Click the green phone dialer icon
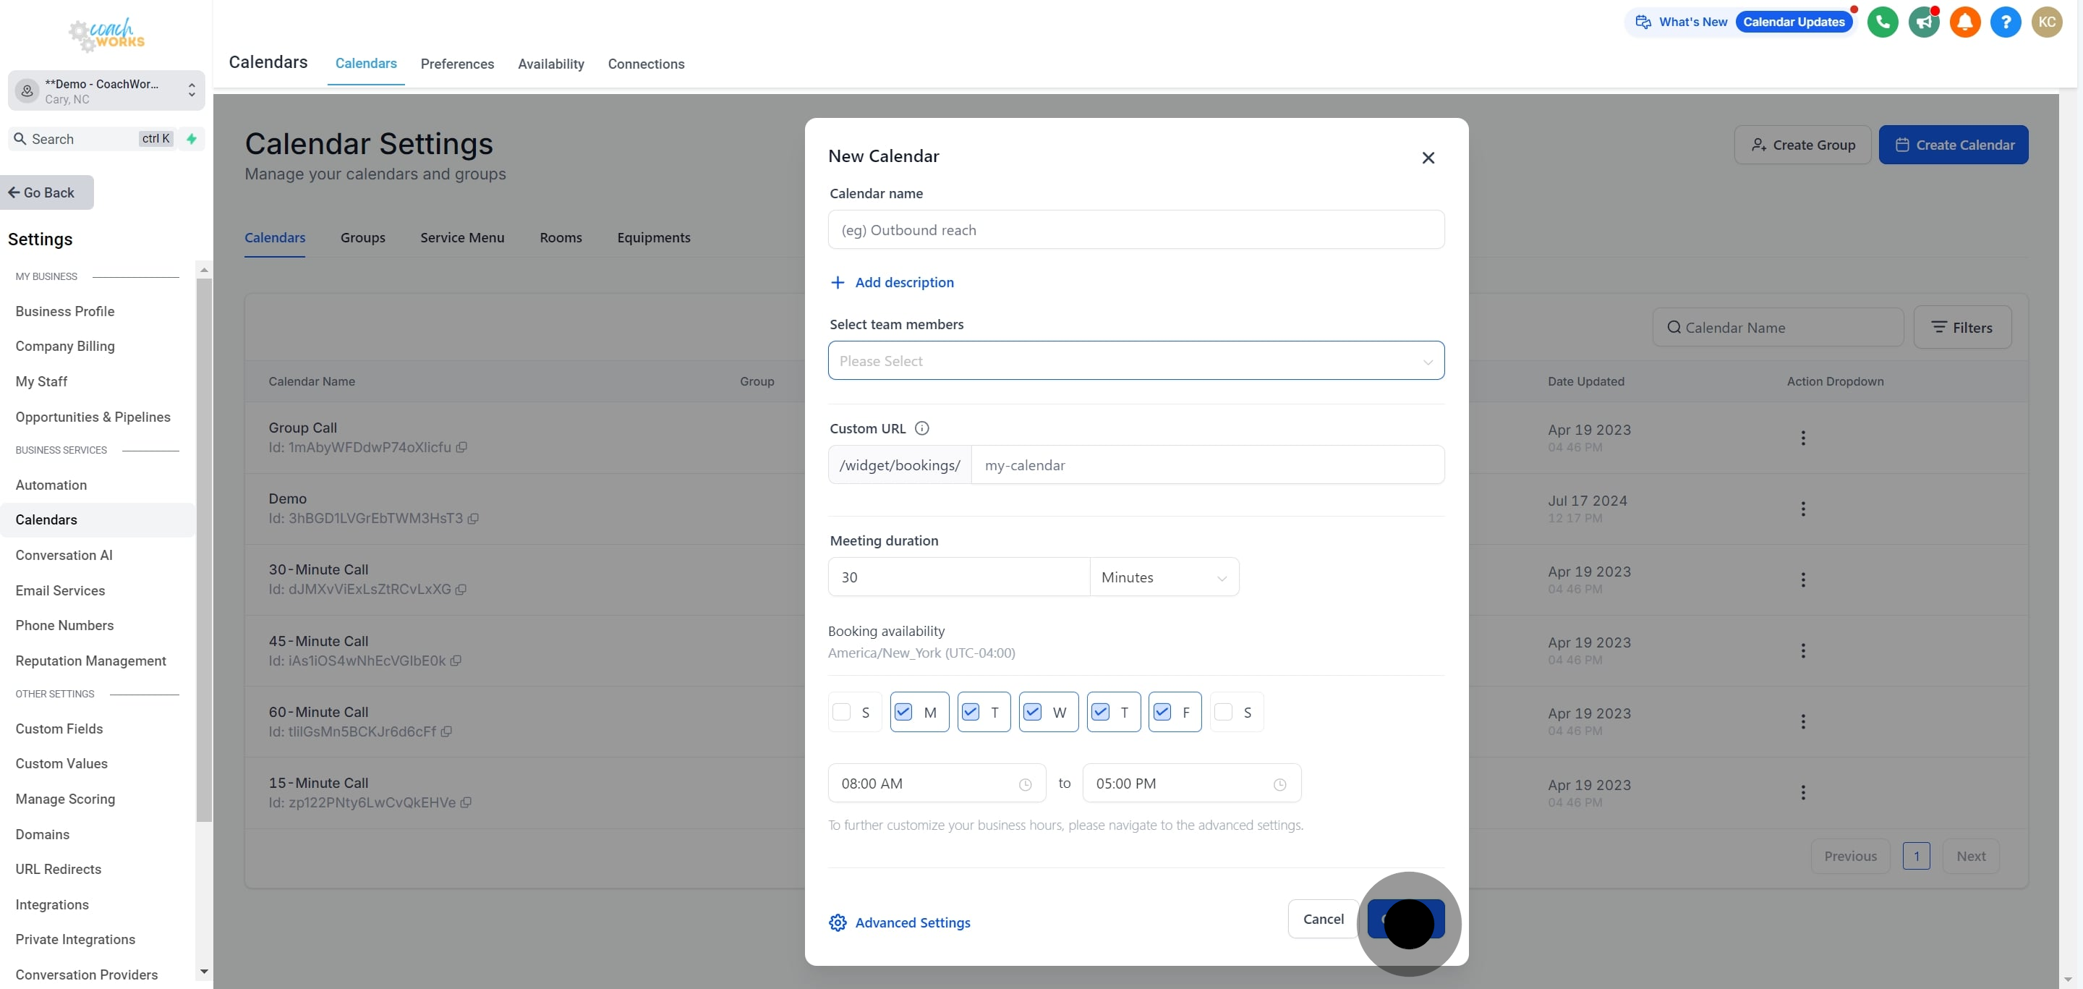 coord(1883,22)
